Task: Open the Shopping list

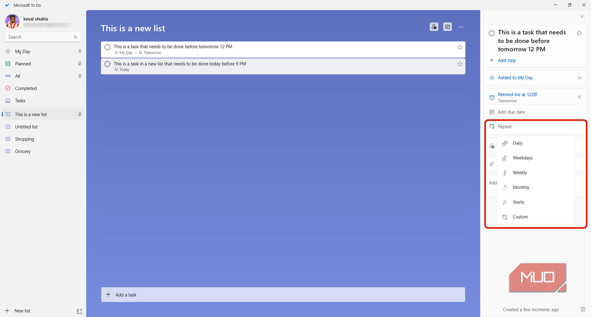Action: pyautogui.click(x=43, y=139)
